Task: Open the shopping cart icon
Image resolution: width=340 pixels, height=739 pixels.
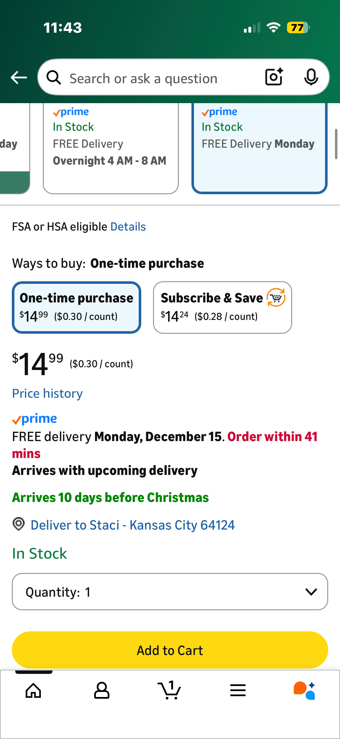Action: pyautogui.click(x=169, y=690)
